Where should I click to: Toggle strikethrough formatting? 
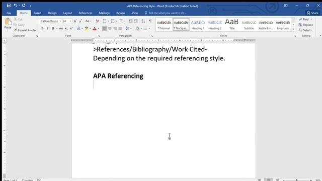61,29
